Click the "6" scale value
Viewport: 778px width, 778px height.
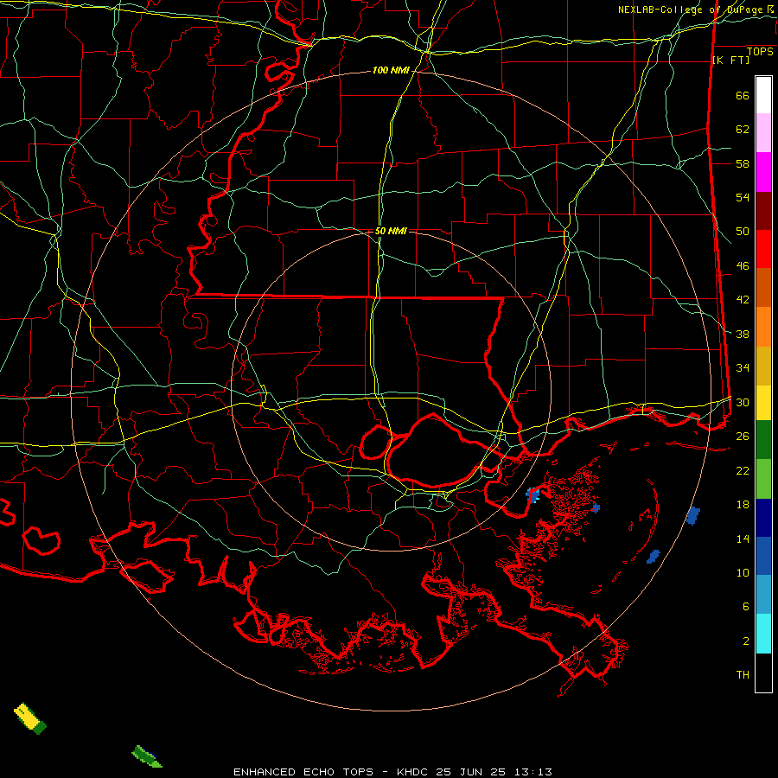click(746, 607)
